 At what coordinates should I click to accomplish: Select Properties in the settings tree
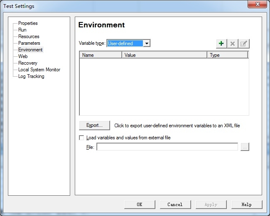pos(28,23)
